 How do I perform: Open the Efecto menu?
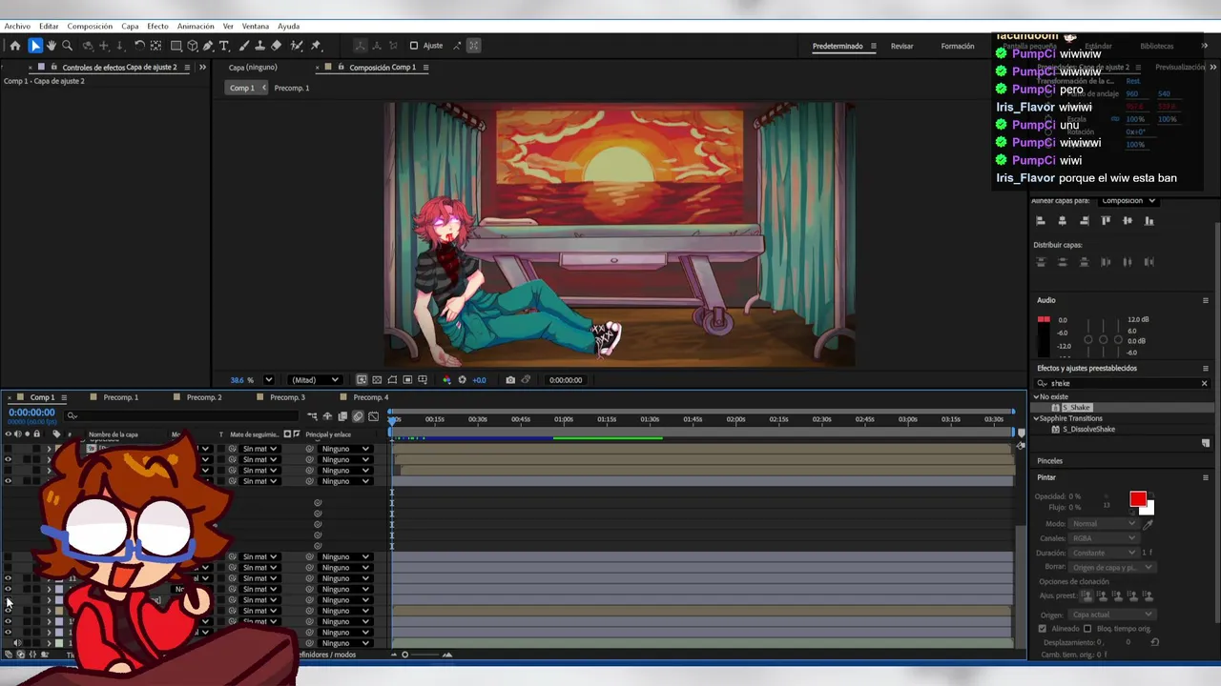157,27
